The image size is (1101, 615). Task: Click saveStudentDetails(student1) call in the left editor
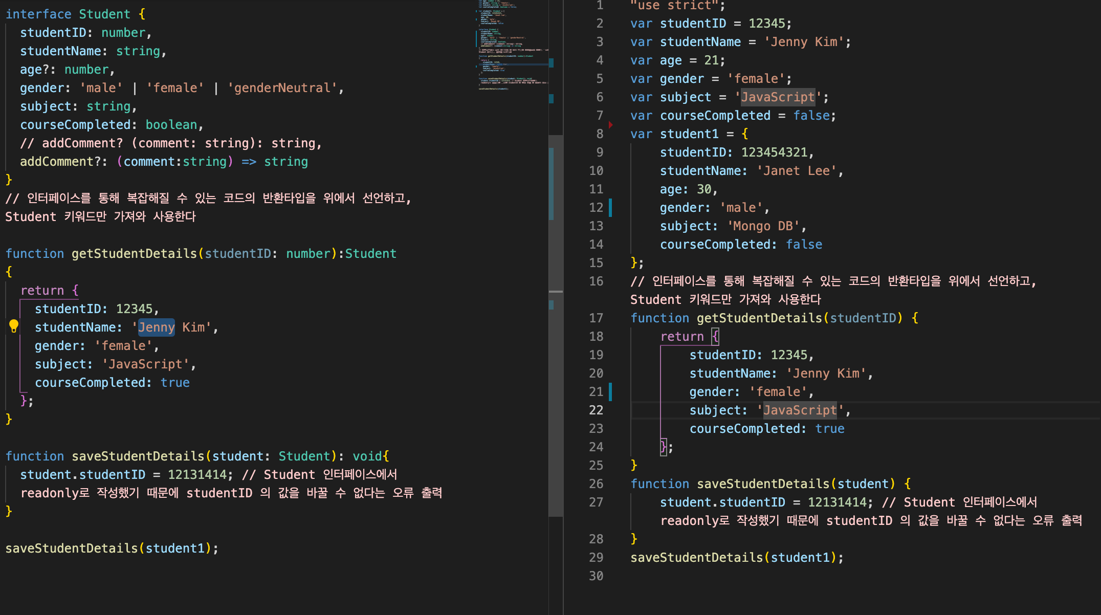[112, 548]
